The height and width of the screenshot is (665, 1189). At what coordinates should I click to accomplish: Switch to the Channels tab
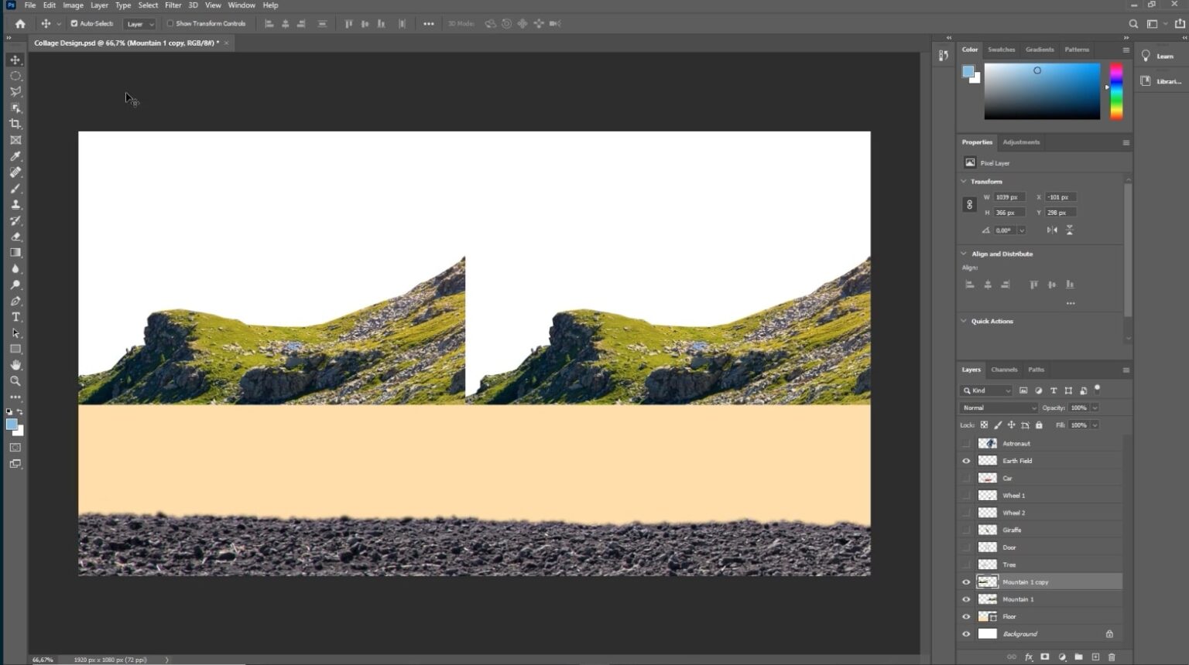[x=1004, y=370]
